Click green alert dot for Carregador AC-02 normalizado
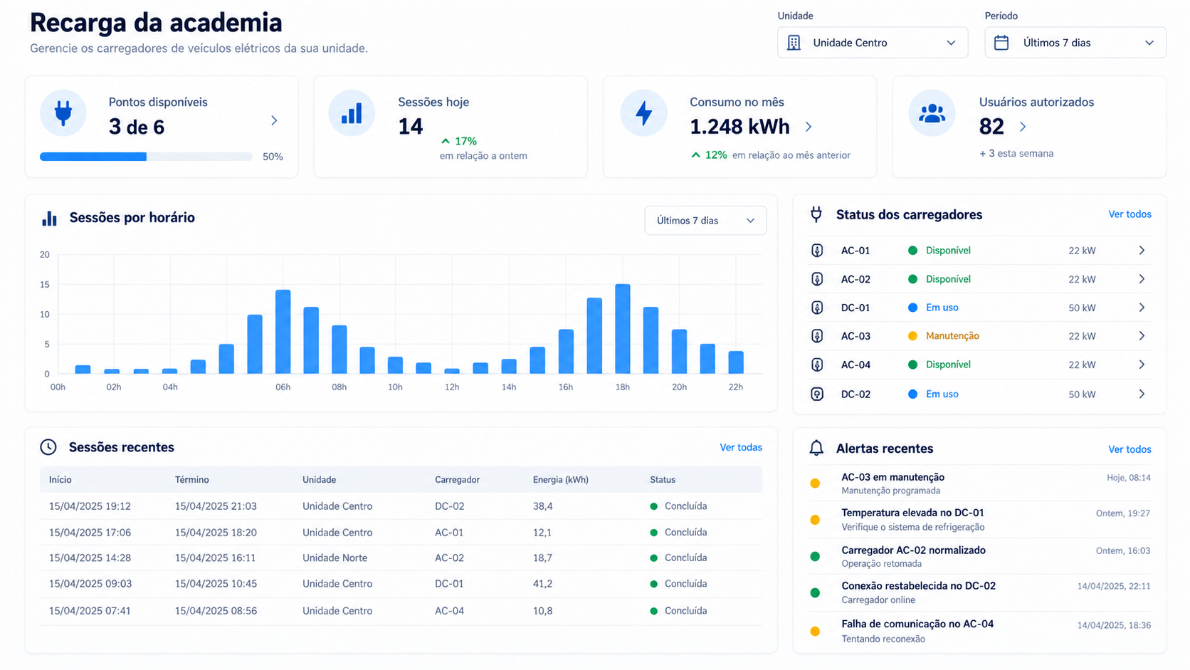 816,556
